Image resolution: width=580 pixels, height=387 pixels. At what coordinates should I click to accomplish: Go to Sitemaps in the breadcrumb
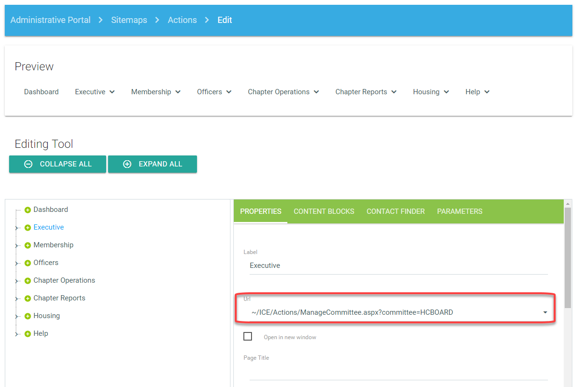pos(129,20)
